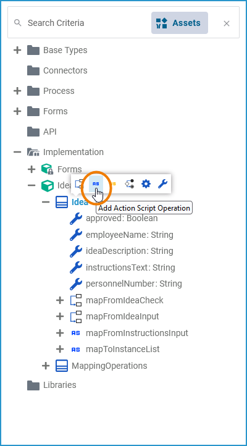Click the magnifier search icon
The image size is (247, 446).
18,23
